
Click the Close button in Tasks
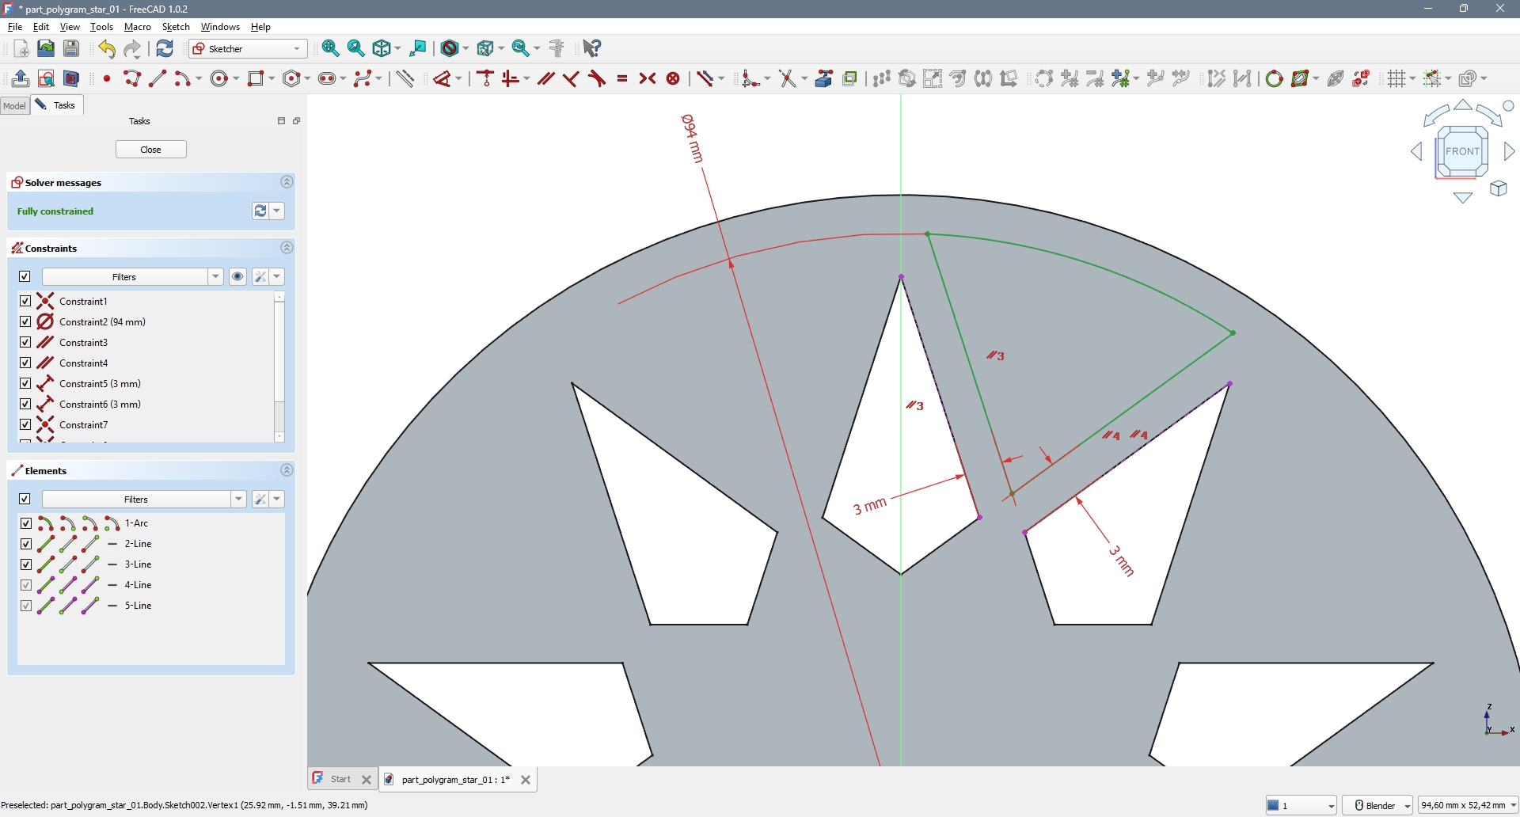[150, 150]
